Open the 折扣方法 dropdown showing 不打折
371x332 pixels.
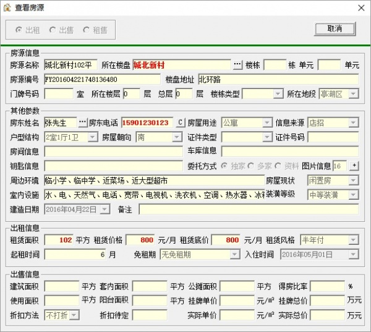[74, 315]
